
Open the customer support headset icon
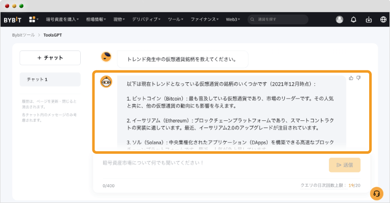click(377, 193)
